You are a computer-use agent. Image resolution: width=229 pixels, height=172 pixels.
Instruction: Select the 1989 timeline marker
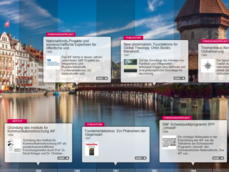pos(77,170)
